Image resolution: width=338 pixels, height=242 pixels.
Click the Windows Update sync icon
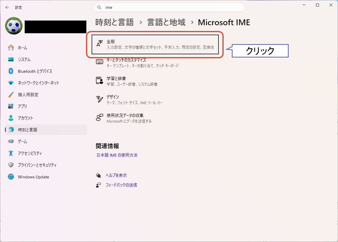[x=11, y=177]
